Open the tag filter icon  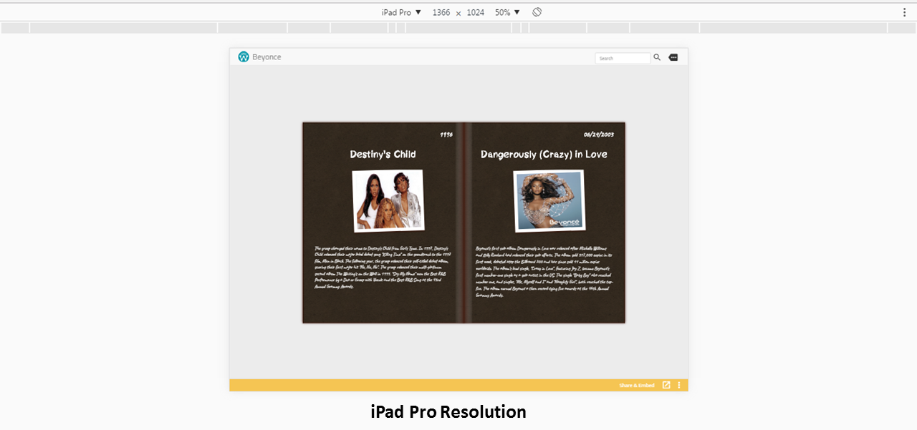pyautogui.click(x=673, y=57)
